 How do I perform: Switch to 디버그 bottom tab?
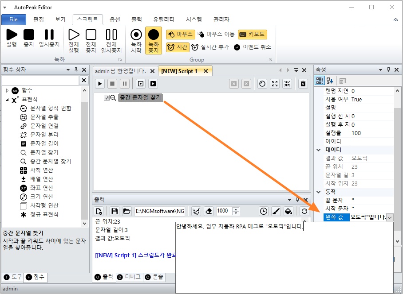tap(129, 277)
